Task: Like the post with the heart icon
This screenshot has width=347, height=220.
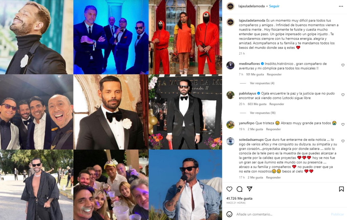Action: (229, 189)
